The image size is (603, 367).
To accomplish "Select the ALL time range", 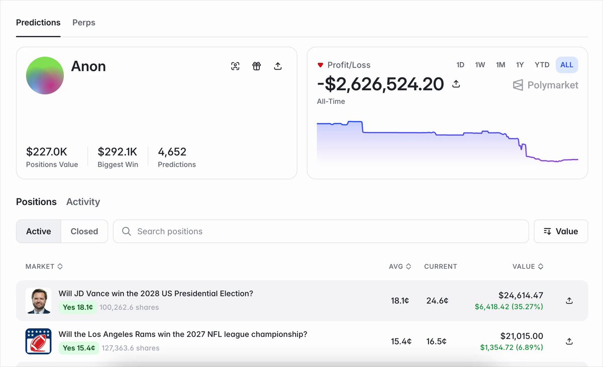I will click(567, 65).
